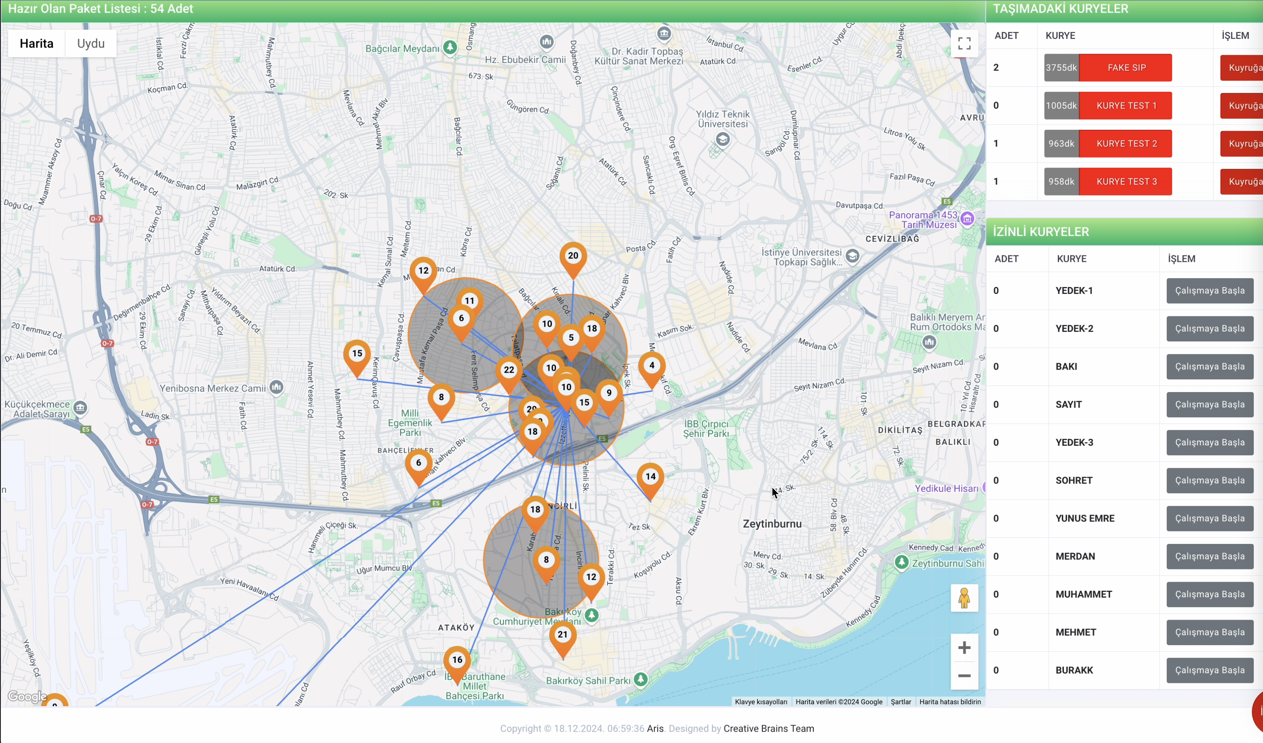Click Dr. Kadir Topbaş Kültür Merkezi icon
Image resolution: width=1263 pixels, height=743 pixels.
[664, 33]
